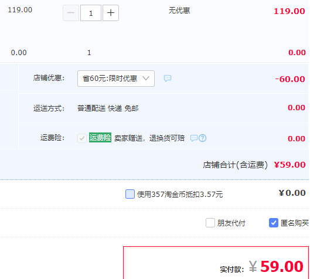Increase quantity with the plus button
This screenshot has height=279, width=310.
[111, 13]
